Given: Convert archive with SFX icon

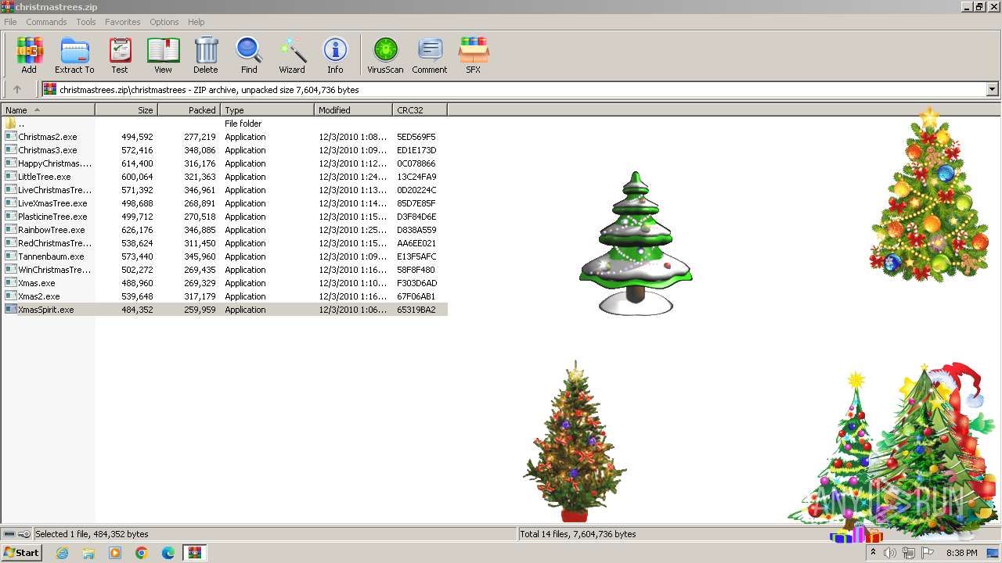Looking at the screenshot, I should tap(474, 55).
